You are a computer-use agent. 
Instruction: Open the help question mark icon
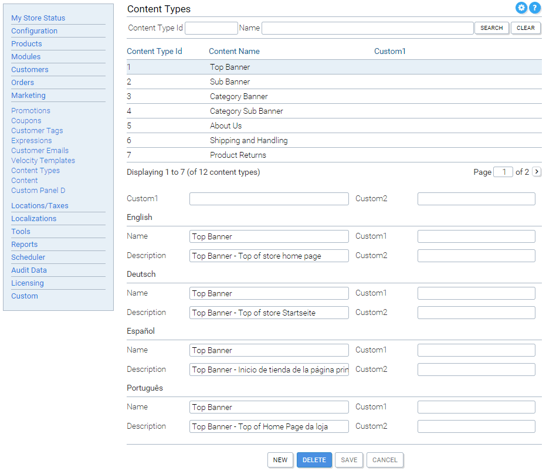[x=534, y=8]
